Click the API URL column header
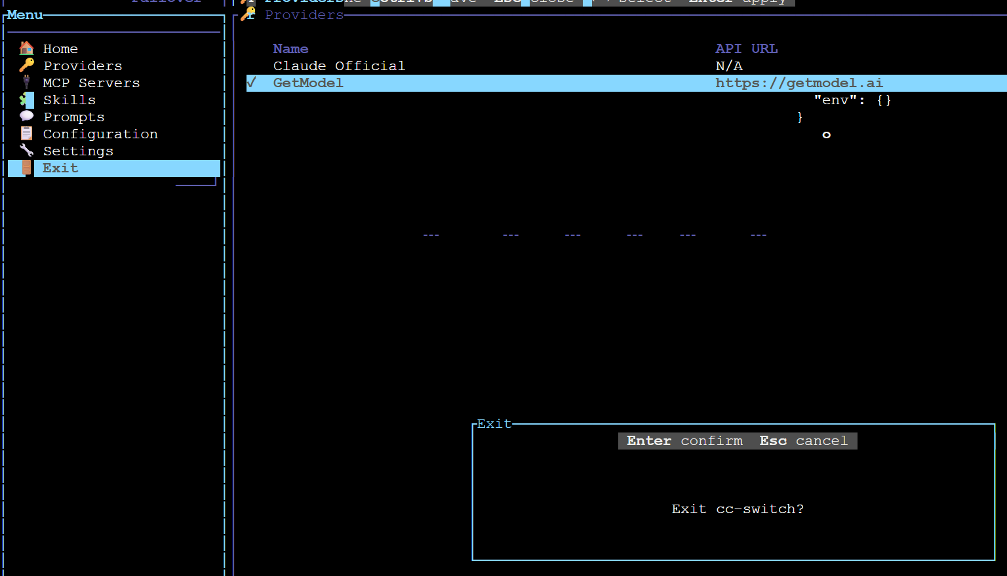Screen dimensions: 1007x576 coord(747,48)
